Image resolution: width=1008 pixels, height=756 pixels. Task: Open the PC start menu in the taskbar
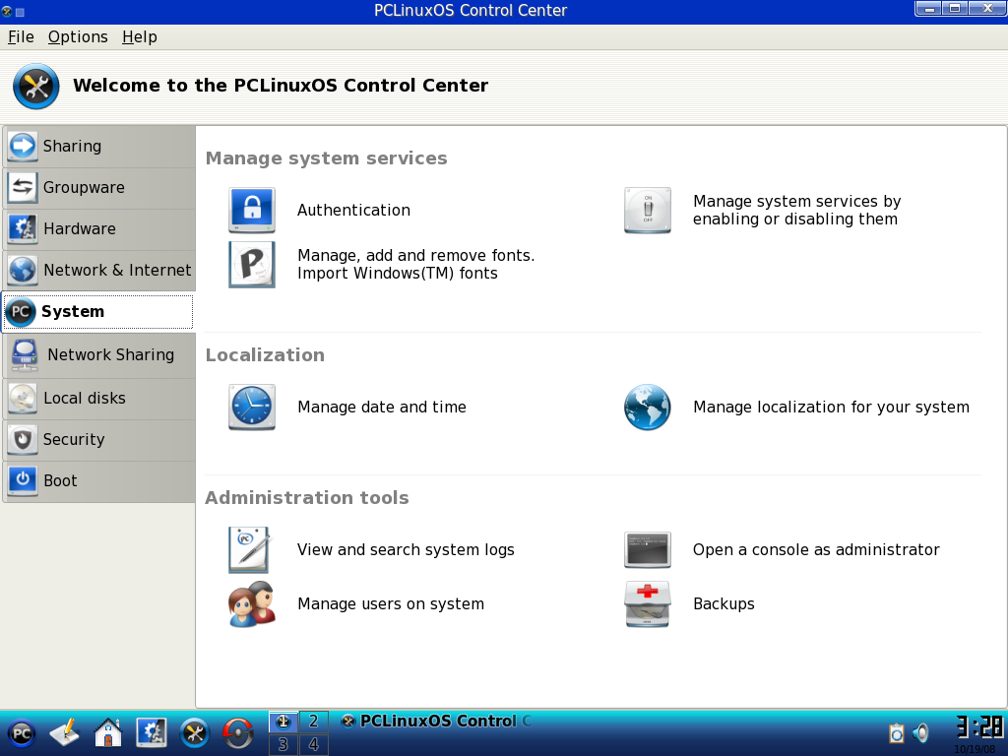pos(22,733)
